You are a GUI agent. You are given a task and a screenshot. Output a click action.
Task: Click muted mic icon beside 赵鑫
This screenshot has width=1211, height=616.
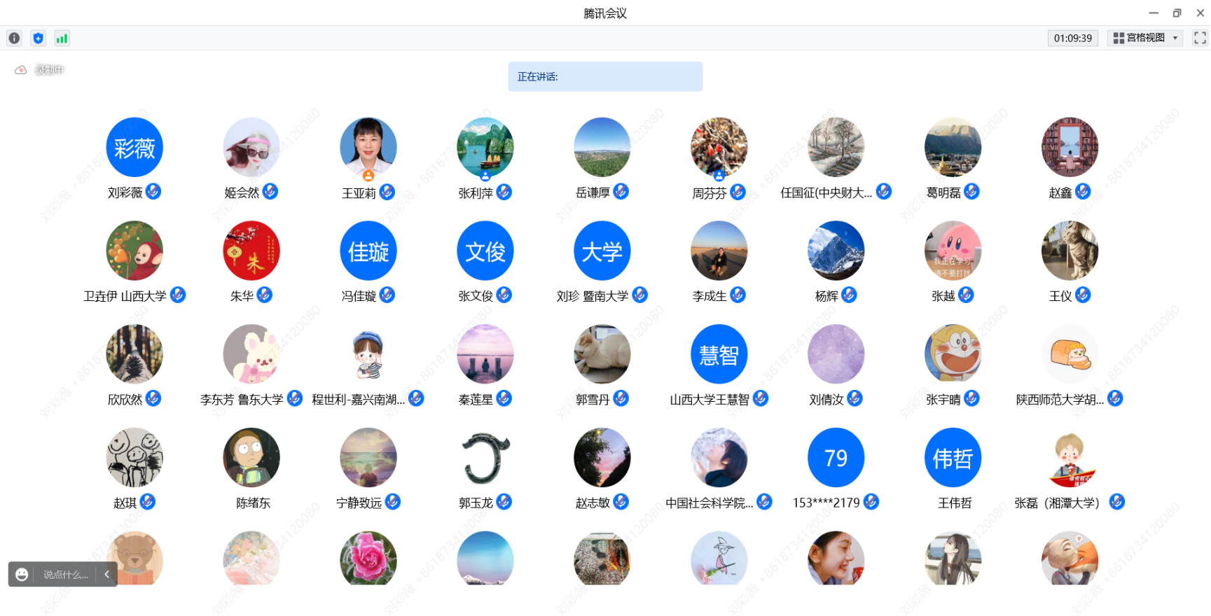1083,192
